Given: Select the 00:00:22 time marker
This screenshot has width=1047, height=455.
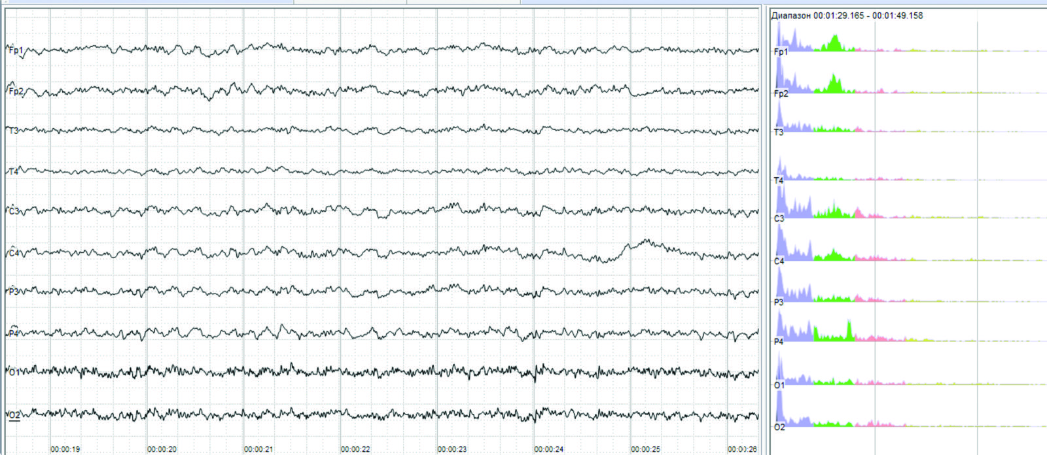Looking at the screenshot, I should point(355,449).
